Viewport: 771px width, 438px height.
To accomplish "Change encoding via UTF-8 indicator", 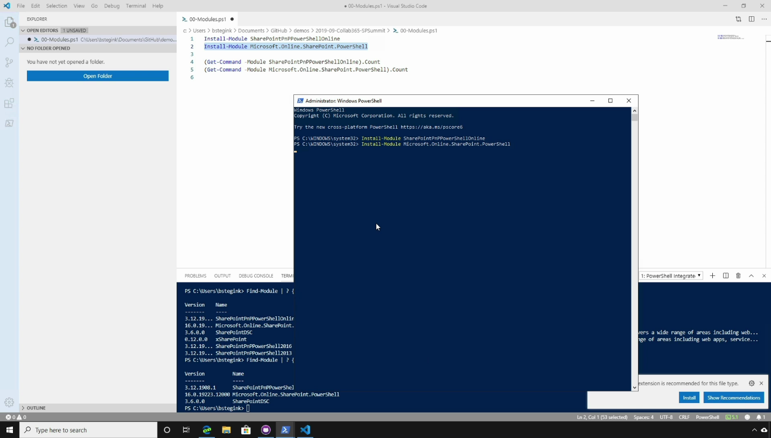I will tap(666, 417).
